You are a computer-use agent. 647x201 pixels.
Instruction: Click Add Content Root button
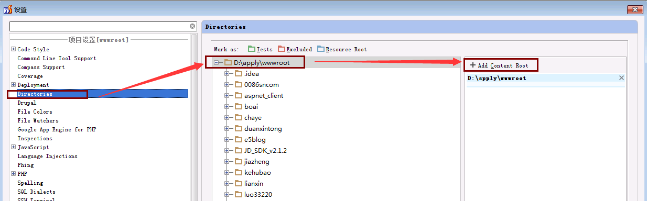[499, 65]
